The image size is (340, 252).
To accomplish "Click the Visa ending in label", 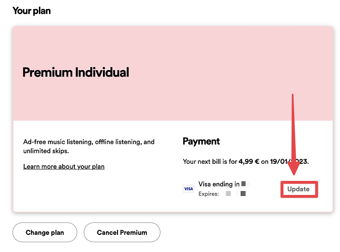I will click(x=219, y=184).
